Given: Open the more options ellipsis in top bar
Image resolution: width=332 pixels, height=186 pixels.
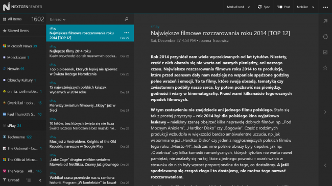Looking at the screenshot, I should [x=325, y=7].
